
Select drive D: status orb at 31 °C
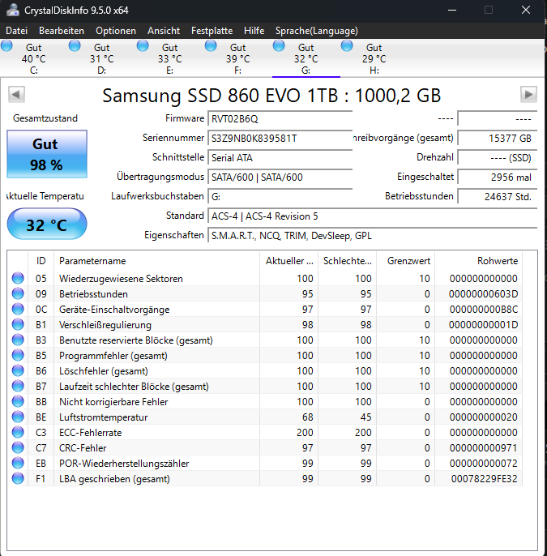pyautogui.click(x=75, y=46)
